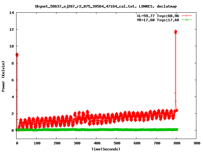Click y-axis tick label 4

(13, 97)
